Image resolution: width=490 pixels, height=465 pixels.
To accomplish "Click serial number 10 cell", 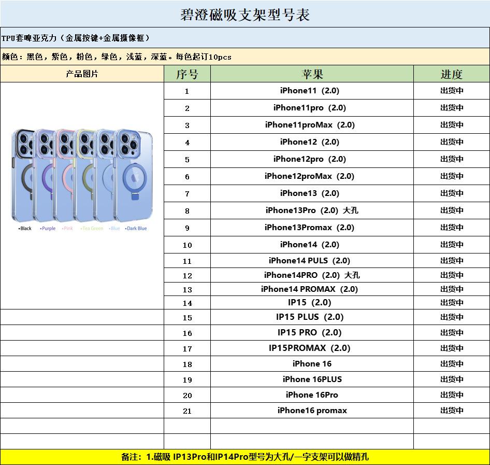I will click(x=187, y=245).
